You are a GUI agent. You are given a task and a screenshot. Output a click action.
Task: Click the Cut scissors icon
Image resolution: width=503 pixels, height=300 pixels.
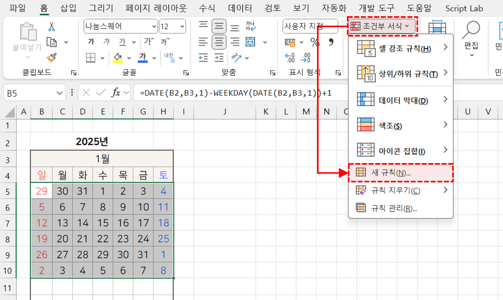pyautogui.click(x=51, y=26)
